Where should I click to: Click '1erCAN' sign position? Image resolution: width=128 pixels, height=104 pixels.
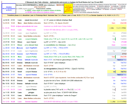coord(124,45)
